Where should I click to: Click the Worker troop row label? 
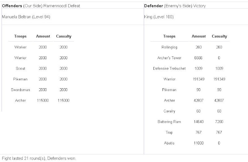(x=20, y=47)
